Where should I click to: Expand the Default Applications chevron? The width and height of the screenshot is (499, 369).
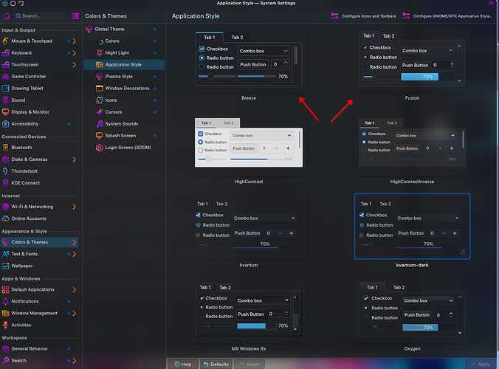coord(74,289)
